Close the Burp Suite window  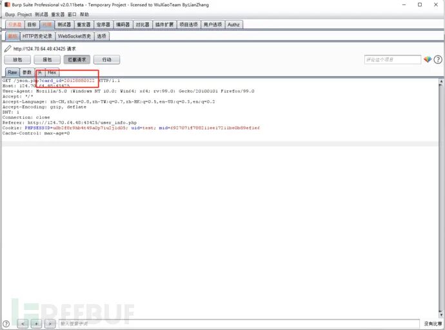pos(436,5)
